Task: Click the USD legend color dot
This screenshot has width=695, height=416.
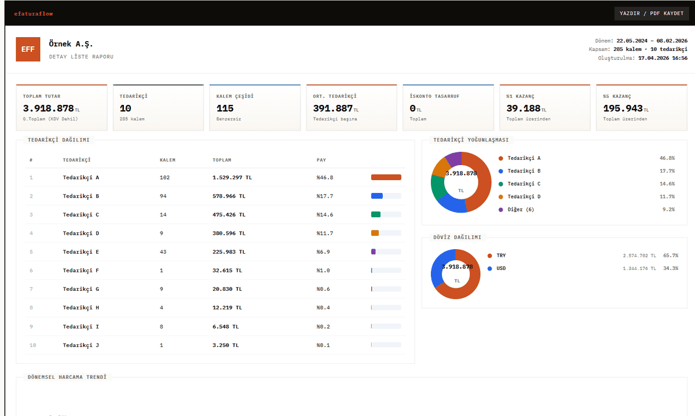Action: (490, 268)
